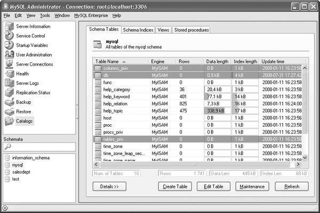Expand table details with Details >> button
This screenshot has width=320, height=213.
point(109,186)
